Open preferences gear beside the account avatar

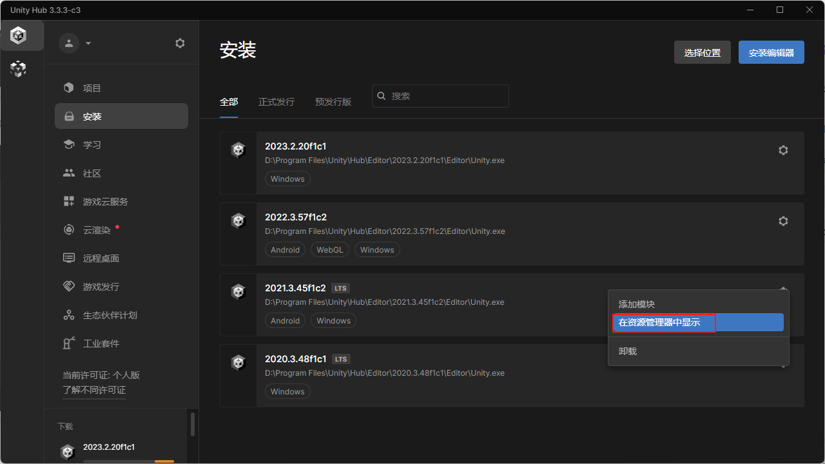(180, 43)
